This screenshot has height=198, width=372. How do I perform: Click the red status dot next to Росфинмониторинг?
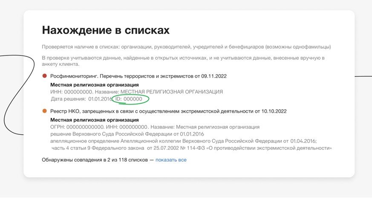pos(44,76)
